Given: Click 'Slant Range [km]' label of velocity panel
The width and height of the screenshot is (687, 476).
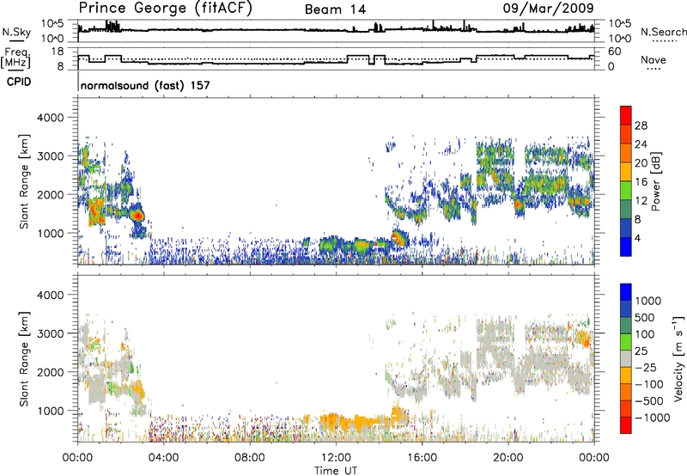Looking at the screenshot, I should (24, 359).
